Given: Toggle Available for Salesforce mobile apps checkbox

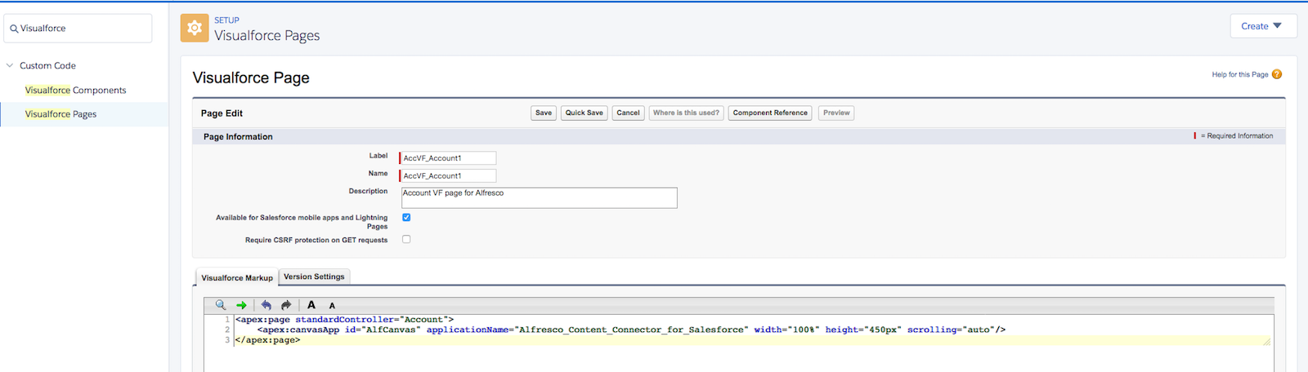Looking at the screenshot, I should (x=406, y=218).
